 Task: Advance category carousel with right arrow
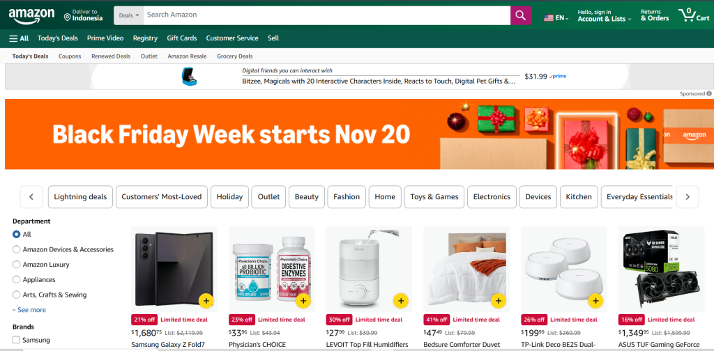688,197
